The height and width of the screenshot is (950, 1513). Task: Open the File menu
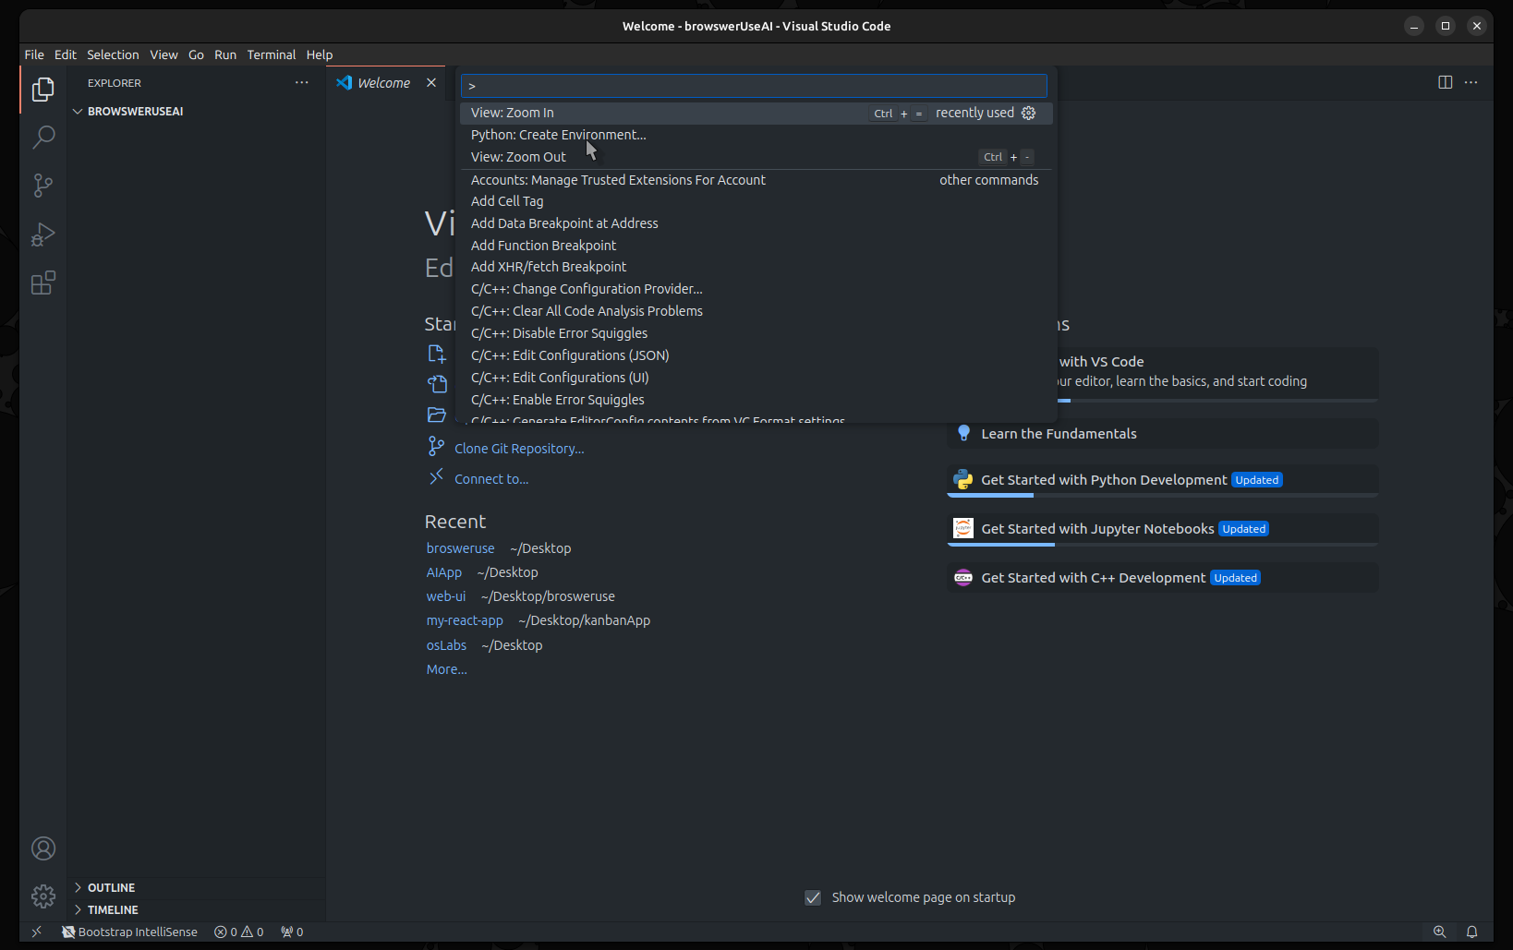(34, 54)
